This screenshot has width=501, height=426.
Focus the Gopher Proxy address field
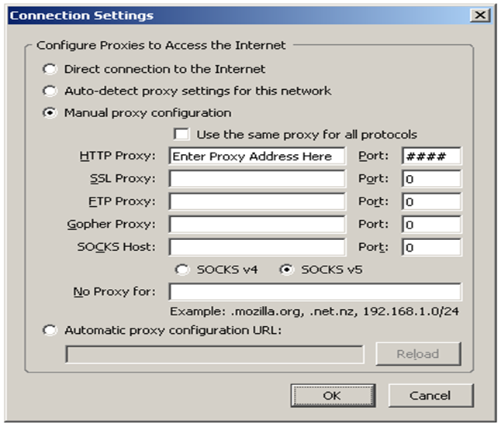[257, 225]
